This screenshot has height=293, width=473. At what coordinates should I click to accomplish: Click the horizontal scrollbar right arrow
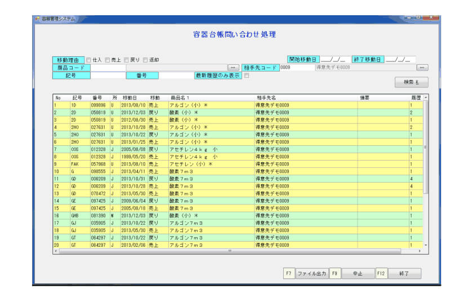click(420, 251)
